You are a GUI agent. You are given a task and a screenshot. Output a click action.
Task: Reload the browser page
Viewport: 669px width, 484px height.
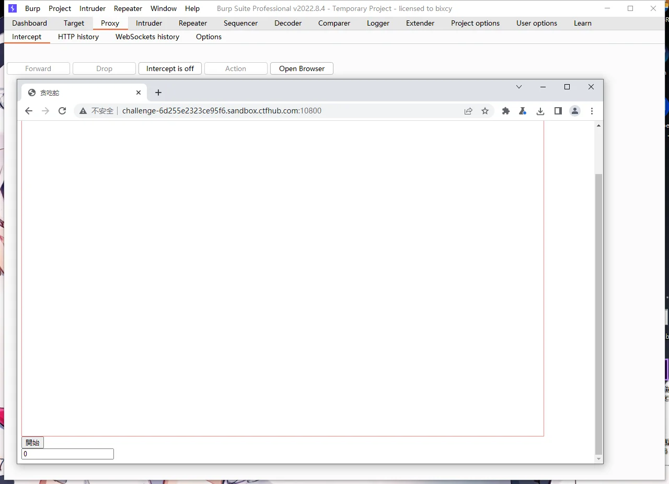pyautogui.click(x=62, y=111)
